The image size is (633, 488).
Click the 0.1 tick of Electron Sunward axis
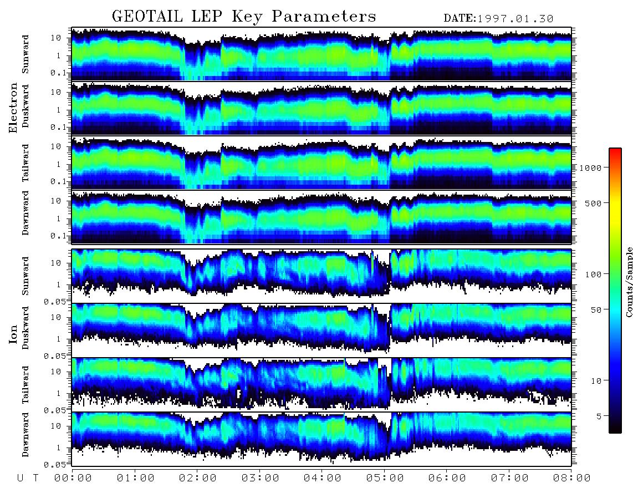click(60, 73)
